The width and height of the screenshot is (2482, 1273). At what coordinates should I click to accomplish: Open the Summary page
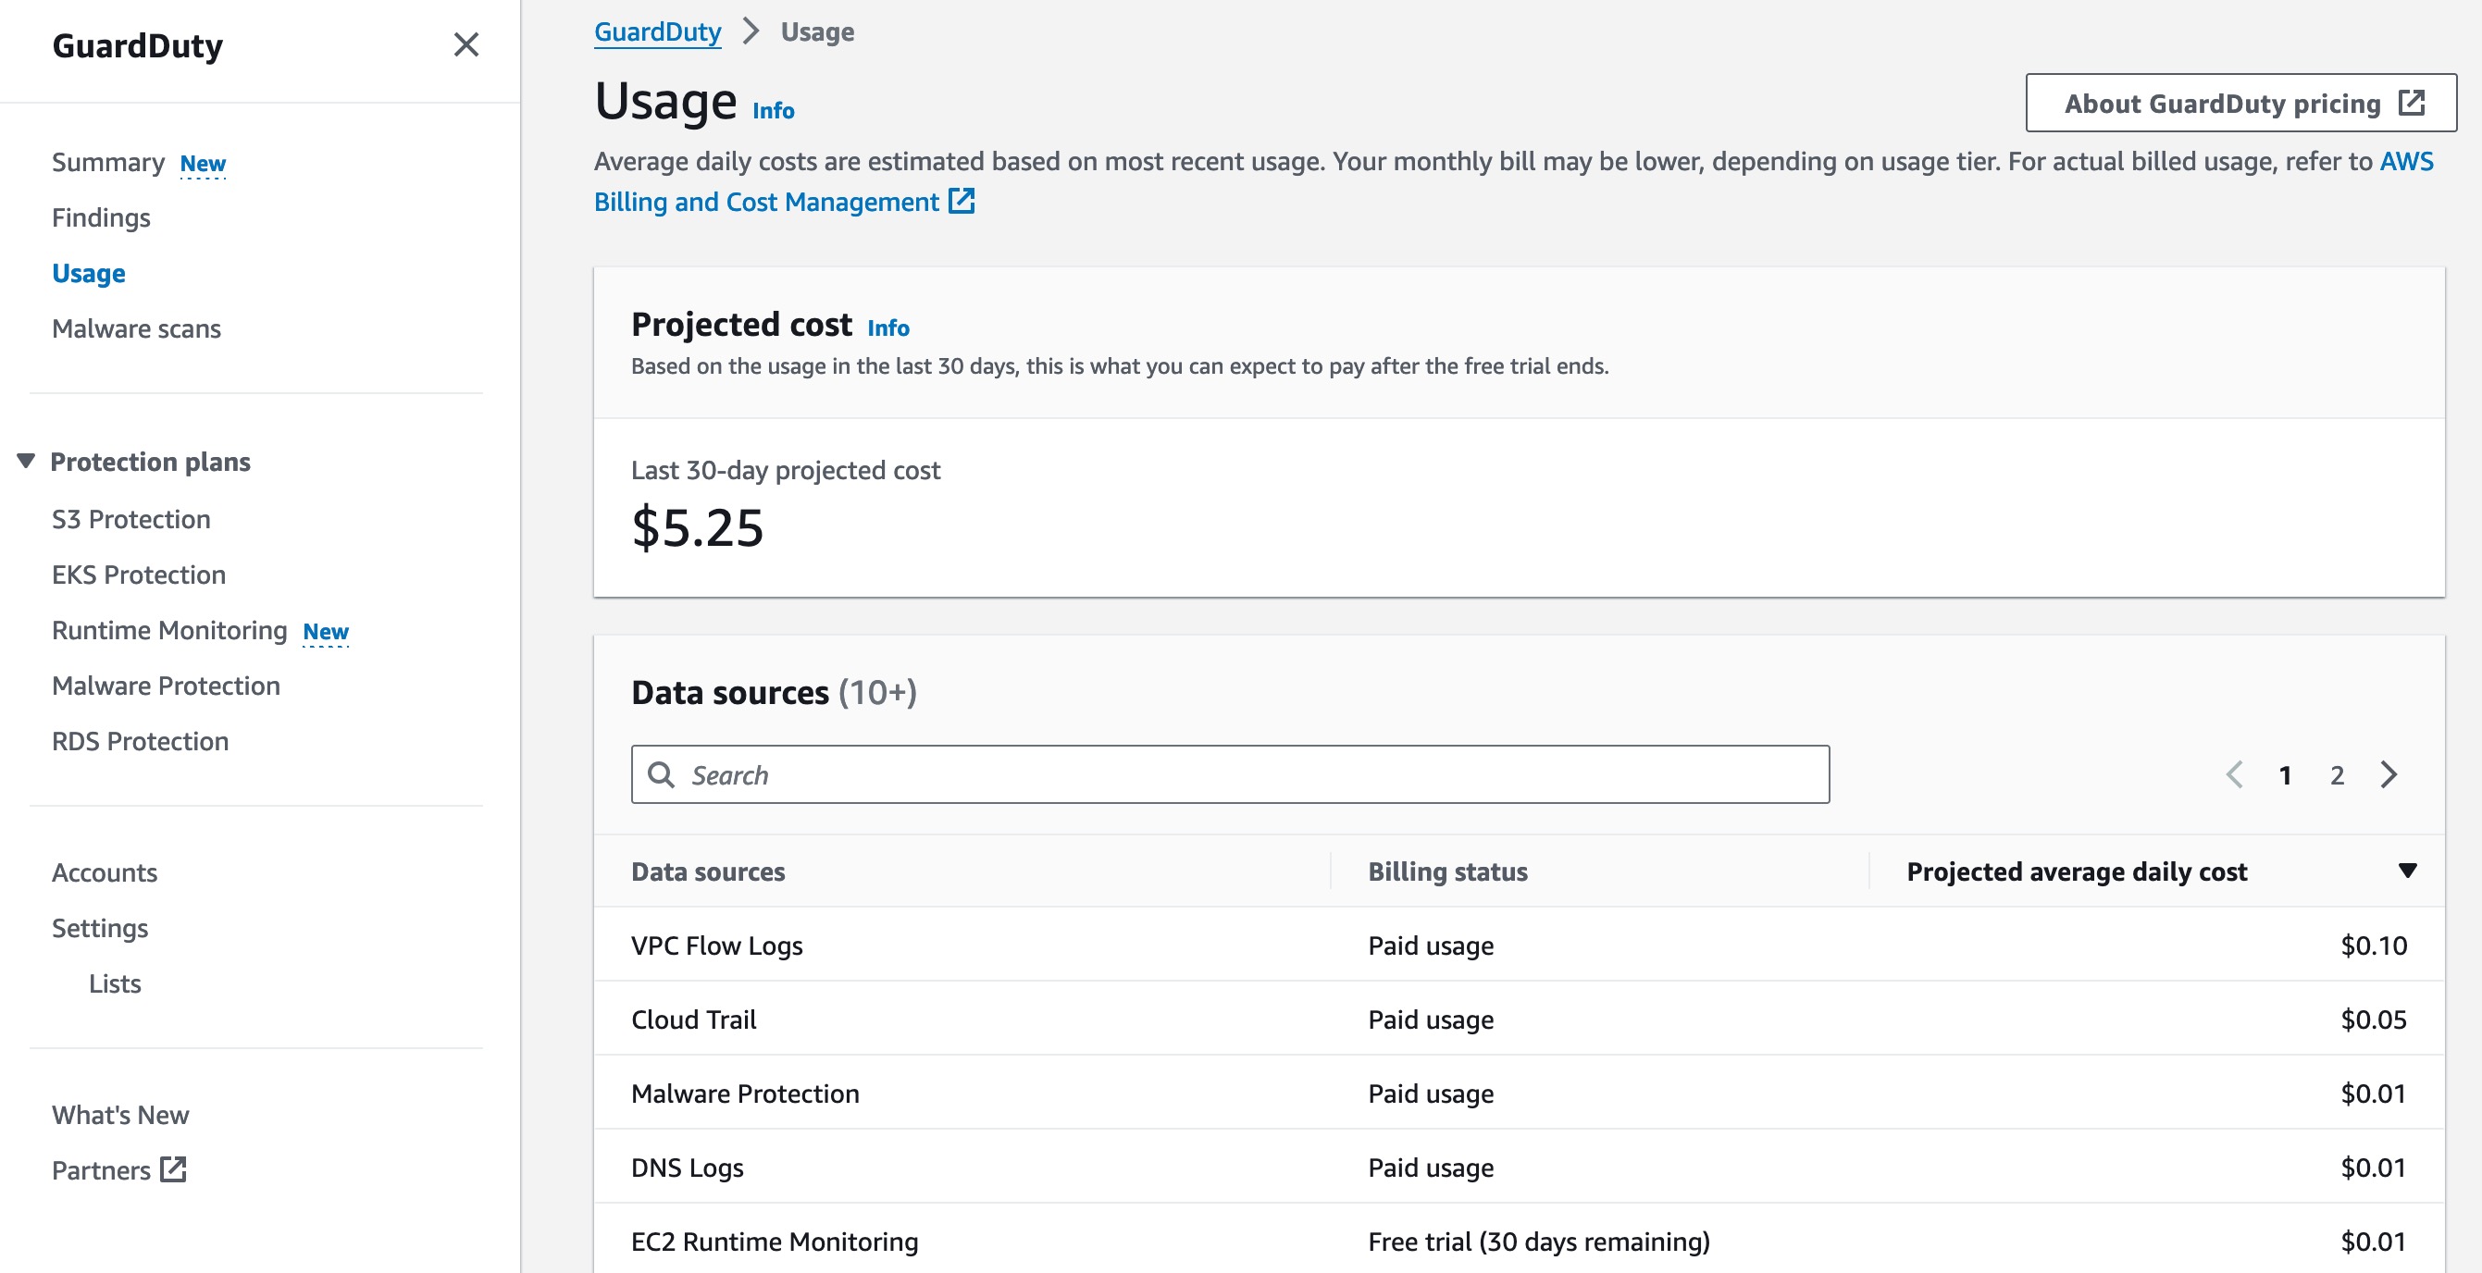[x=108, y=162]
